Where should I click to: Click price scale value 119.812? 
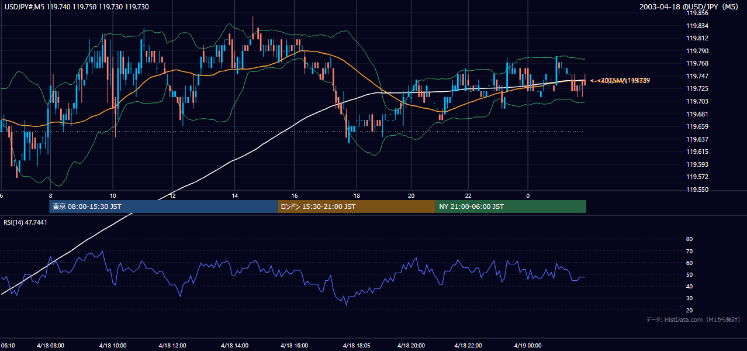click(697, 39)
